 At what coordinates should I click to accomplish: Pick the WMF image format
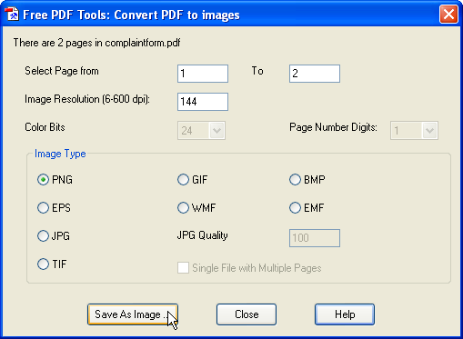coord(183,208)
